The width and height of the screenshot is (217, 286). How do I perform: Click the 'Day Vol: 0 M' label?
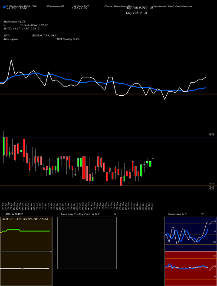coord(136,13)
